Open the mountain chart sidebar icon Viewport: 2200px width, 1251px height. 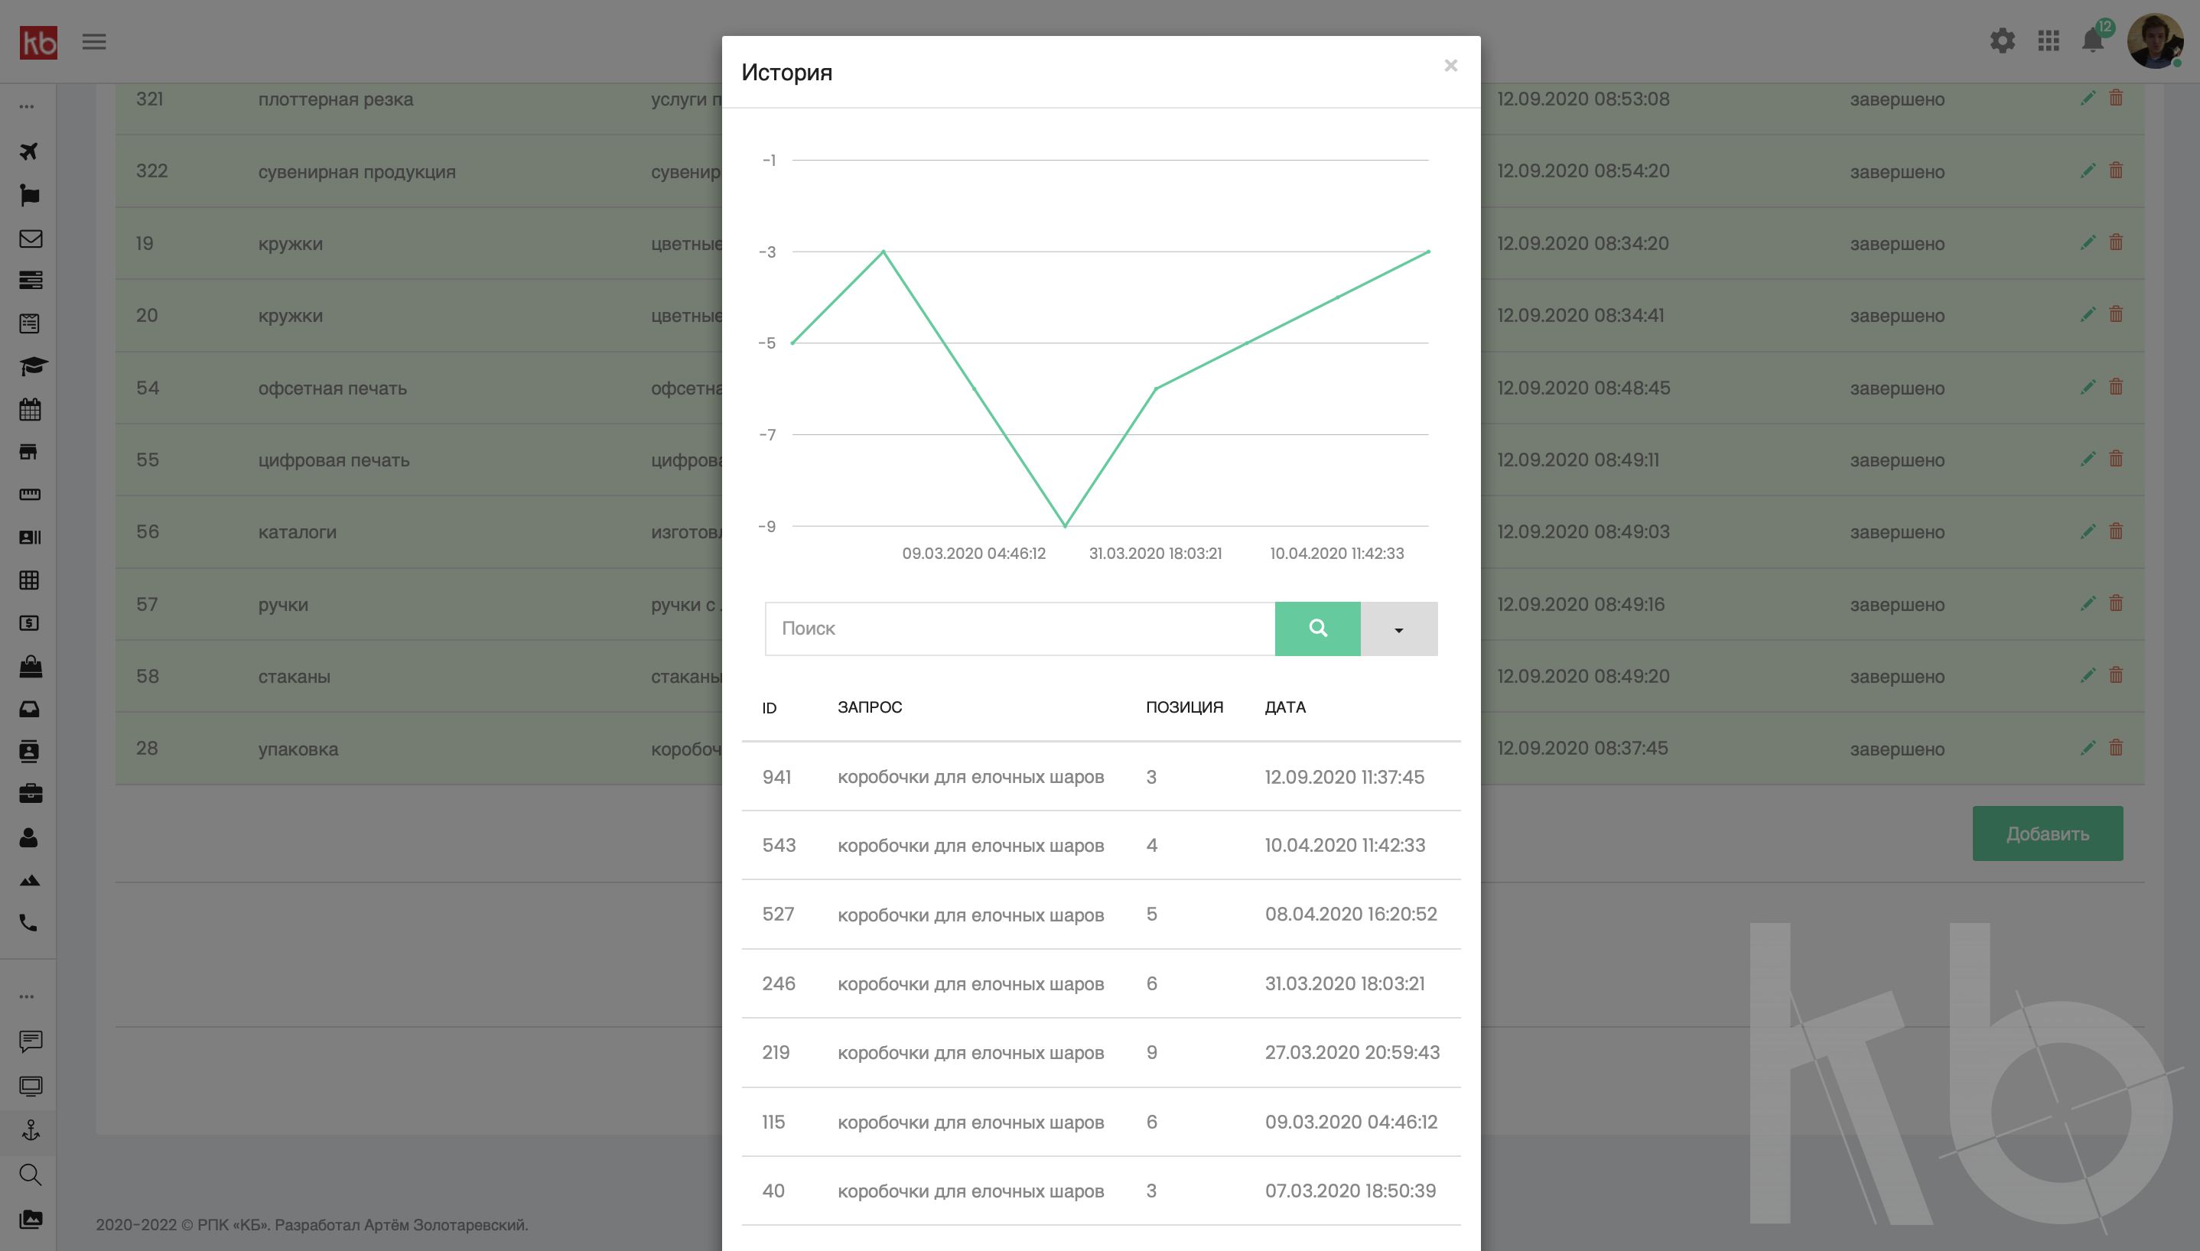pos(29,880)
